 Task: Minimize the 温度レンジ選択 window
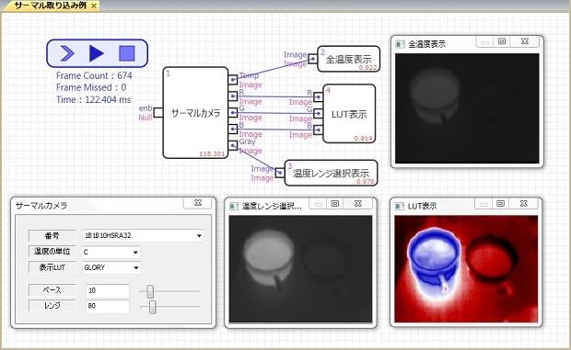(318, 205)
